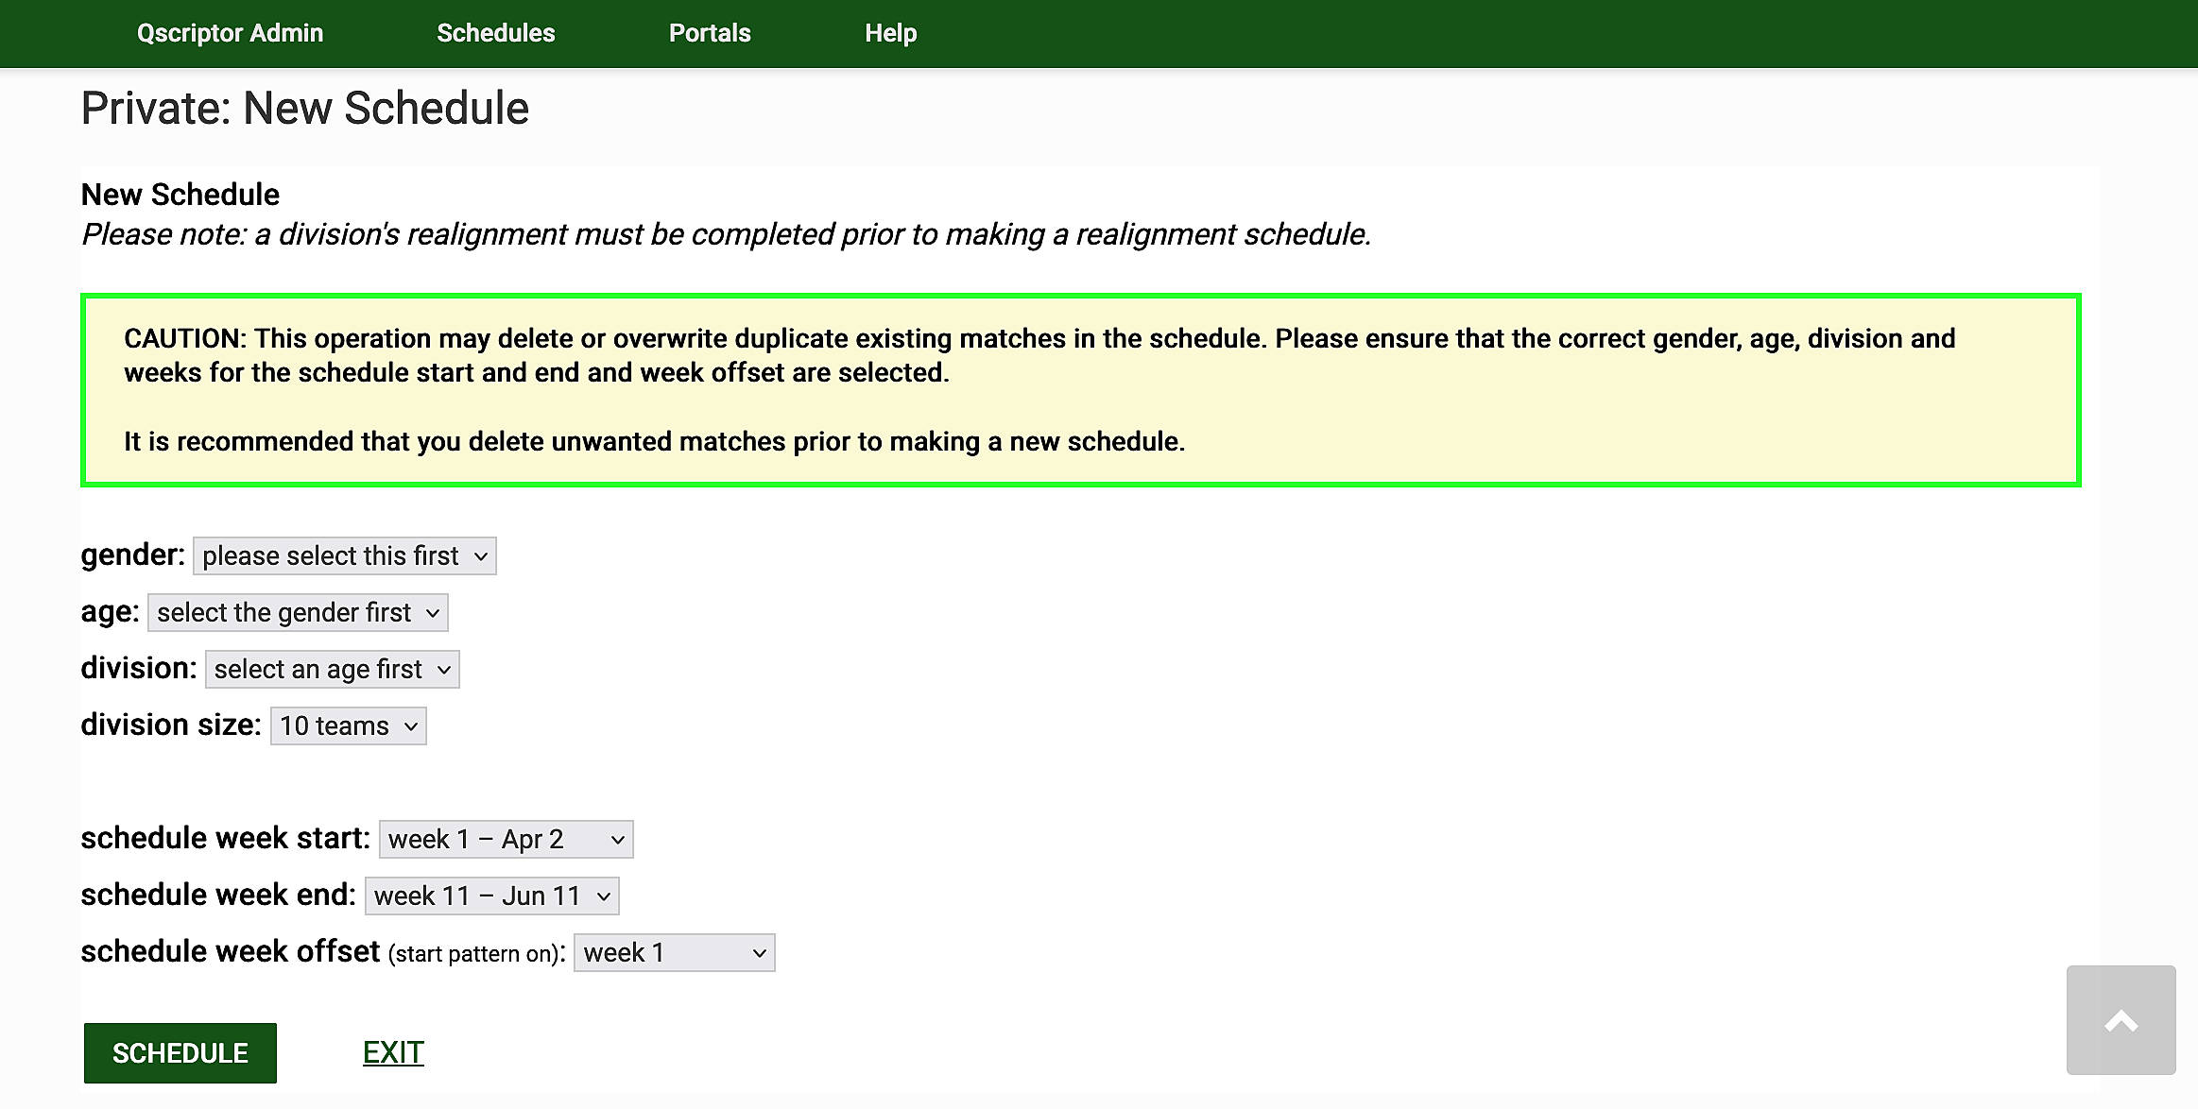Click the delete unwanted matches recommendation
This screenshot has width=2198, height=1109.
coord(654,441)
